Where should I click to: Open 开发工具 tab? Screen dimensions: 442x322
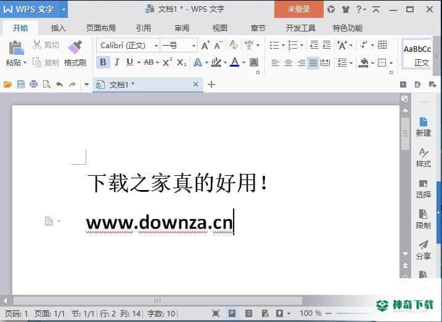[x=300, y=28]
